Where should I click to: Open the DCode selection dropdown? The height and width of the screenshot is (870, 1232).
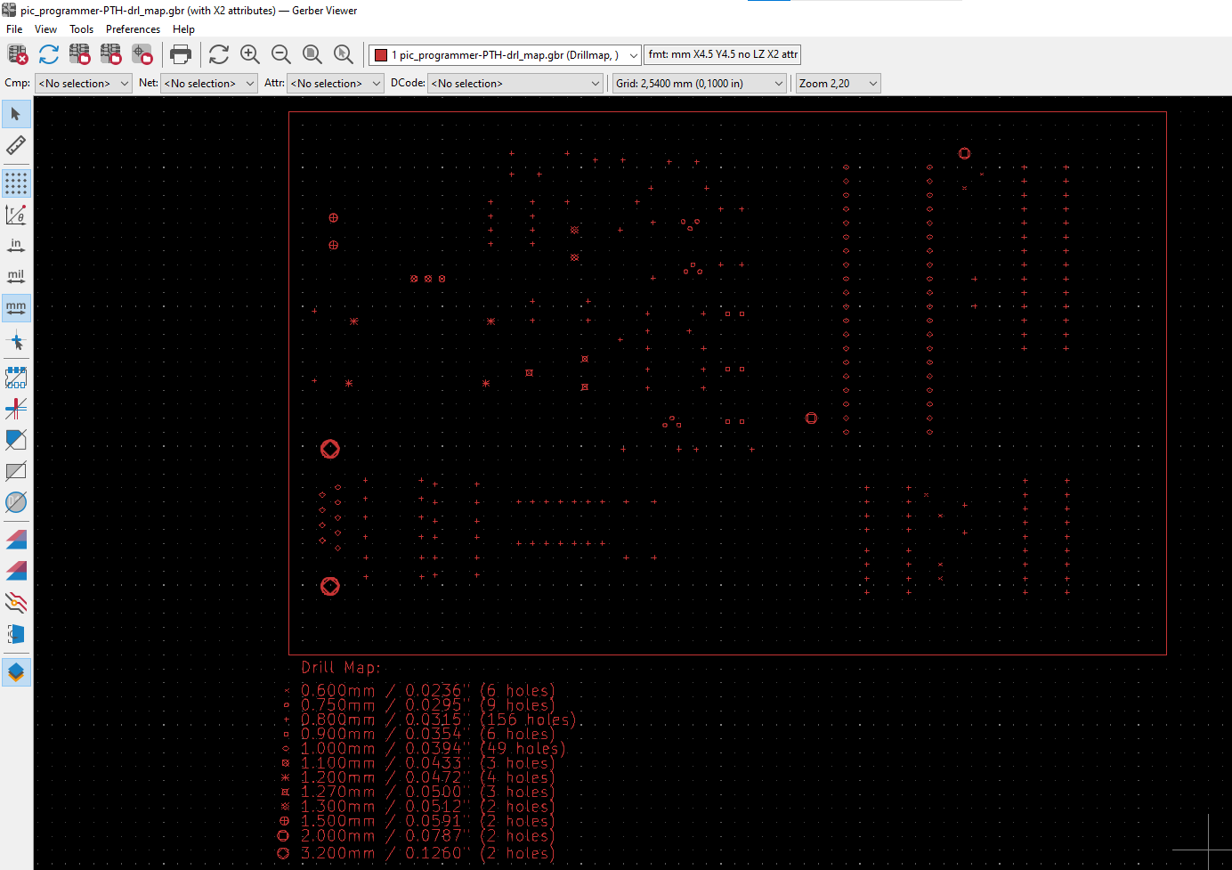pyautogui.click(x=516, y=83)
